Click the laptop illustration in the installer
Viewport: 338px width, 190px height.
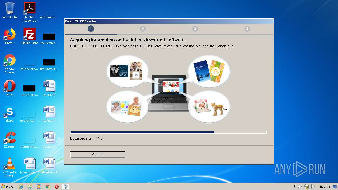(169, 93)
